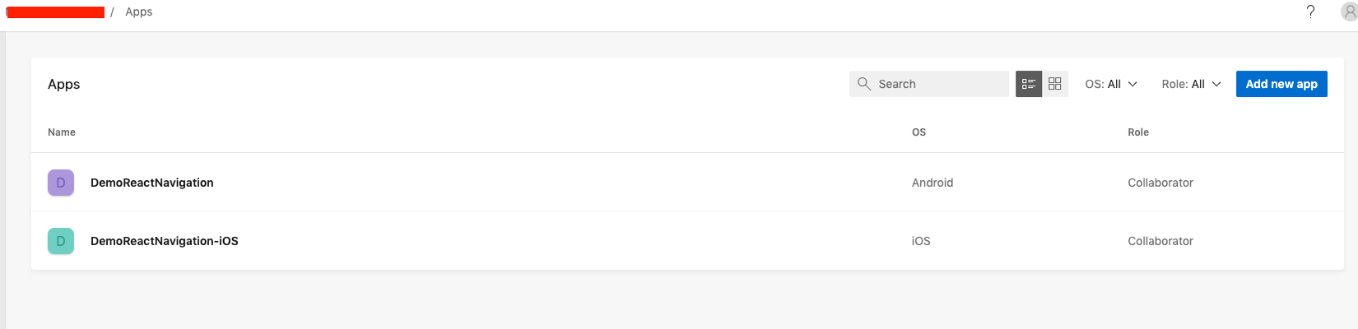Click the purple D app icon

[61, 183]
